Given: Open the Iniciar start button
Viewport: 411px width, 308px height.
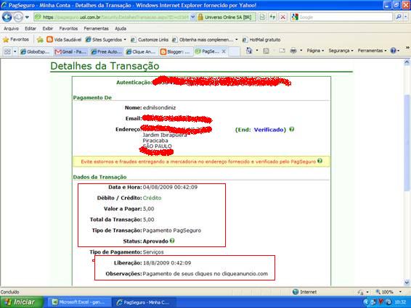Looking at the screenshot, I should coord(22,302).
